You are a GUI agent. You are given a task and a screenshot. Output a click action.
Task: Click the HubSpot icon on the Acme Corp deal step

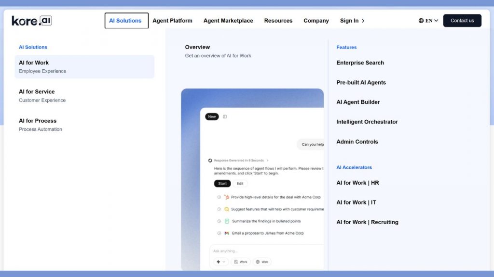tap(227, 197)
